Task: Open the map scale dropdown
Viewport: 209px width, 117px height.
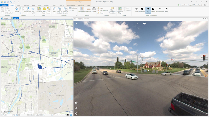Action: pyautogui.click(x=8, y=115)
